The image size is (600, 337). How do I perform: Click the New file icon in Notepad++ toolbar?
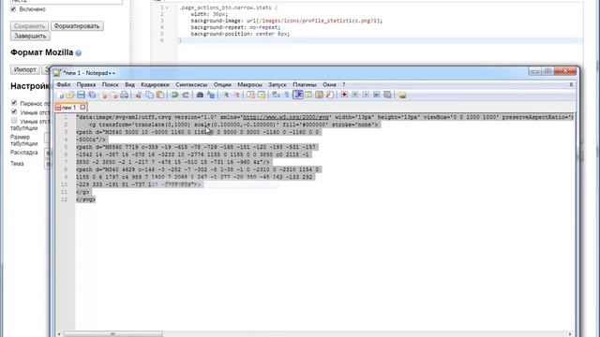pos(60,95)
